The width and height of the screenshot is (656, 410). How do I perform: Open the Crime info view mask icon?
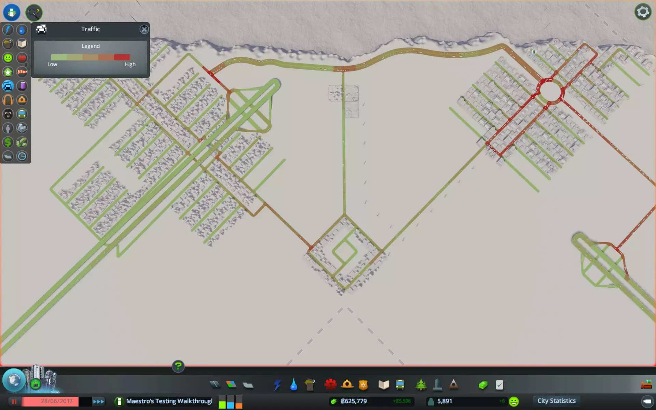[8, 114]
